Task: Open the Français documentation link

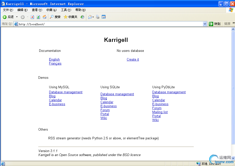Action: pos(55,64)
